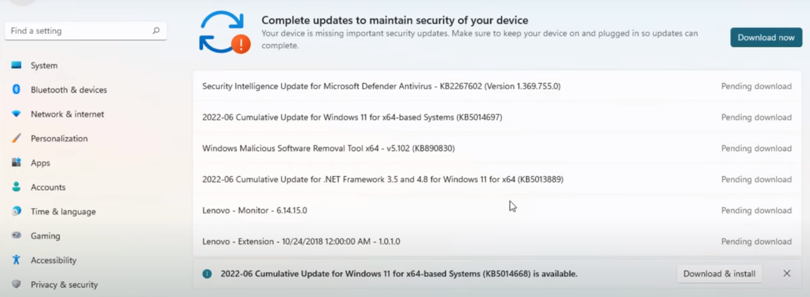Click the Accounts person icon

[x=16, y=187]
